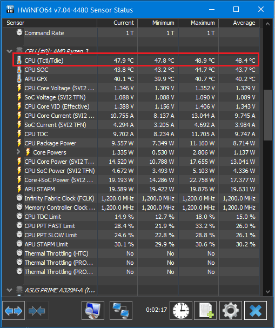Click lightning icon beside CPU Package Power
This screenshot has height=328, width=275.
(x=19, y=143)
